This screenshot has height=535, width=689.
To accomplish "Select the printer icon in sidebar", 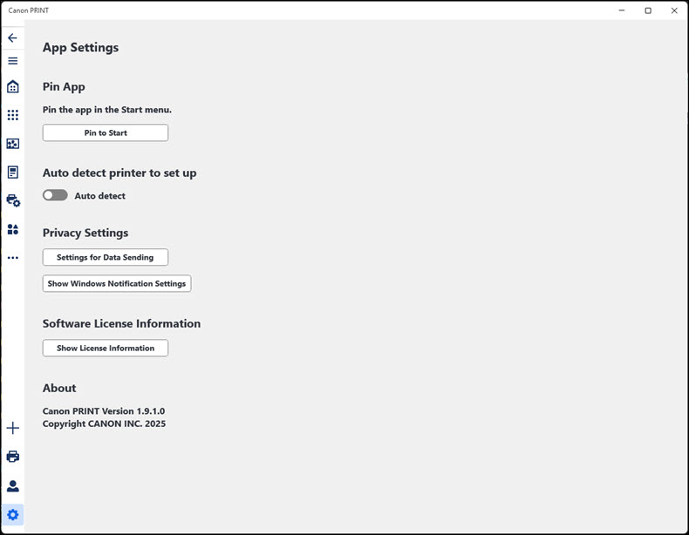I will [x=12, y=457].
